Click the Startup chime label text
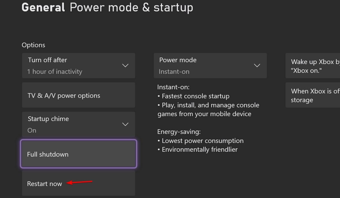This screenshot has width=340, height=198. 48,119
